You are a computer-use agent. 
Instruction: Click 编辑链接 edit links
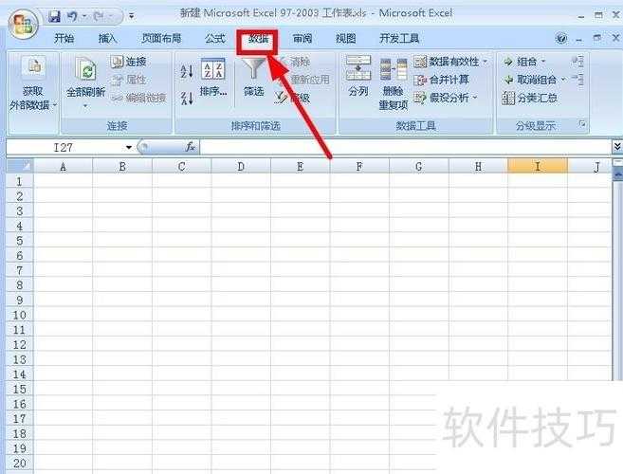(138, 98)
